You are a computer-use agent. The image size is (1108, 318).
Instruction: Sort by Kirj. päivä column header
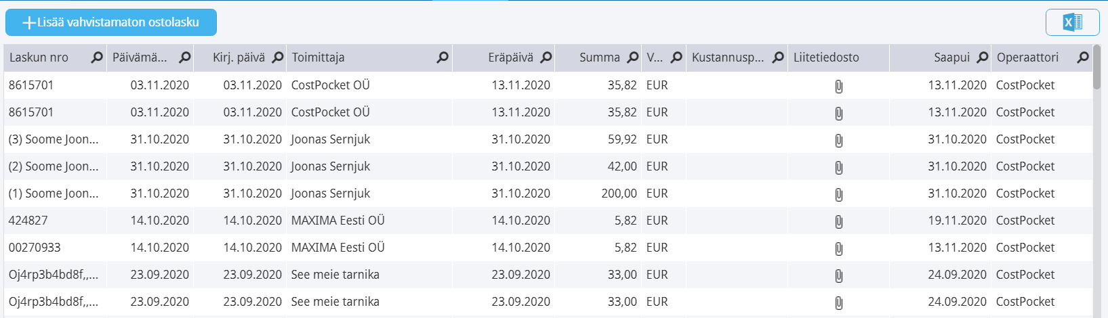point(239,58)
